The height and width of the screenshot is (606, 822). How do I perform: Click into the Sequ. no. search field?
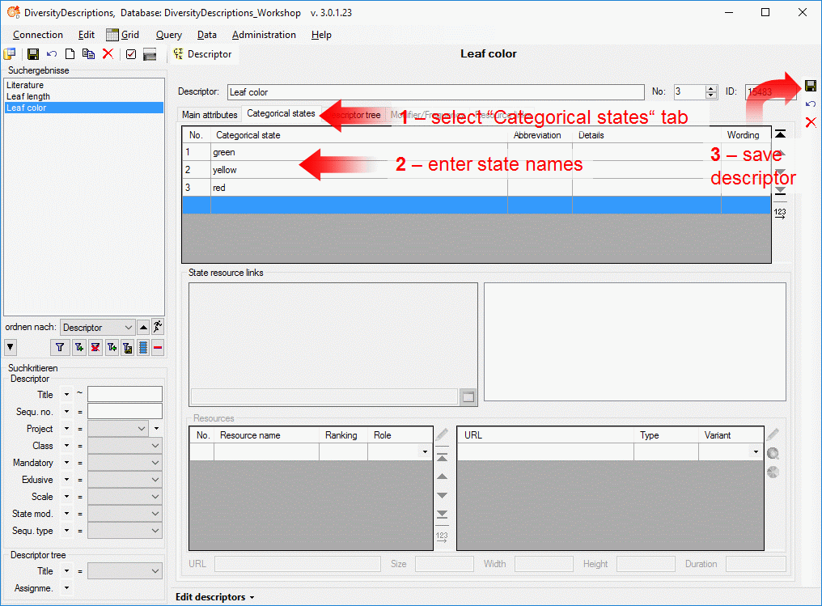(125, 412)
